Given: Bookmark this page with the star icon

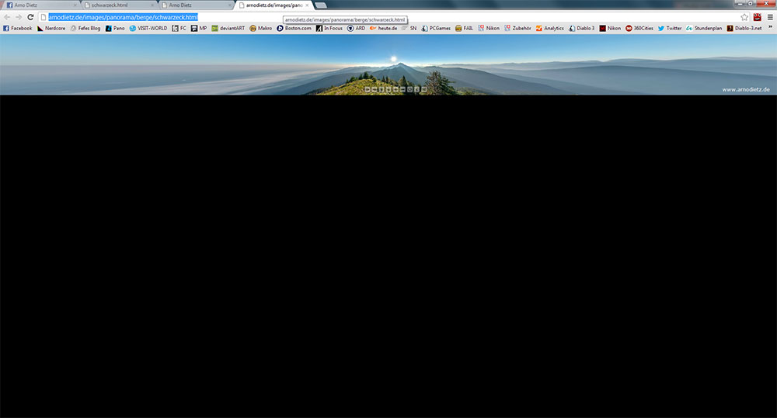Looking at the screenshot, I should (744, 17).
